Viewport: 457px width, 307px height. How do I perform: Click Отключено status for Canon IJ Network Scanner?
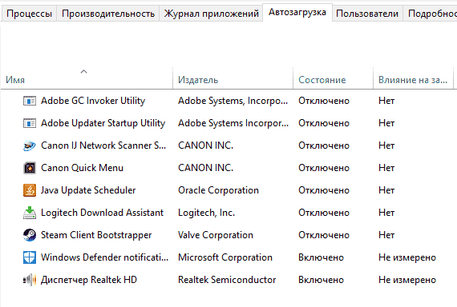pos(324,146)
